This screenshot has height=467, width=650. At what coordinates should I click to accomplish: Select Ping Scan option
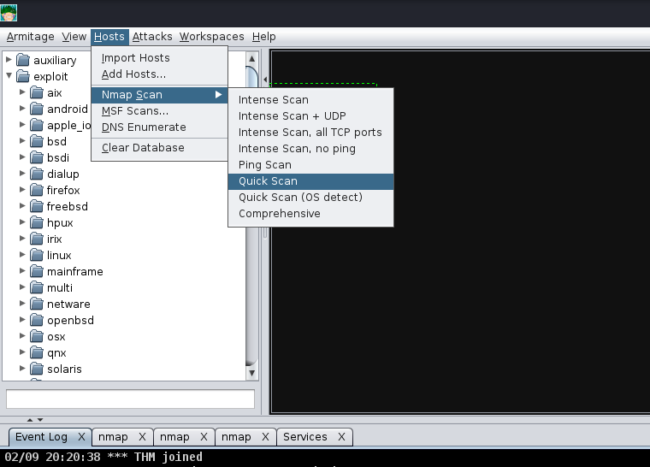(310, 165)
